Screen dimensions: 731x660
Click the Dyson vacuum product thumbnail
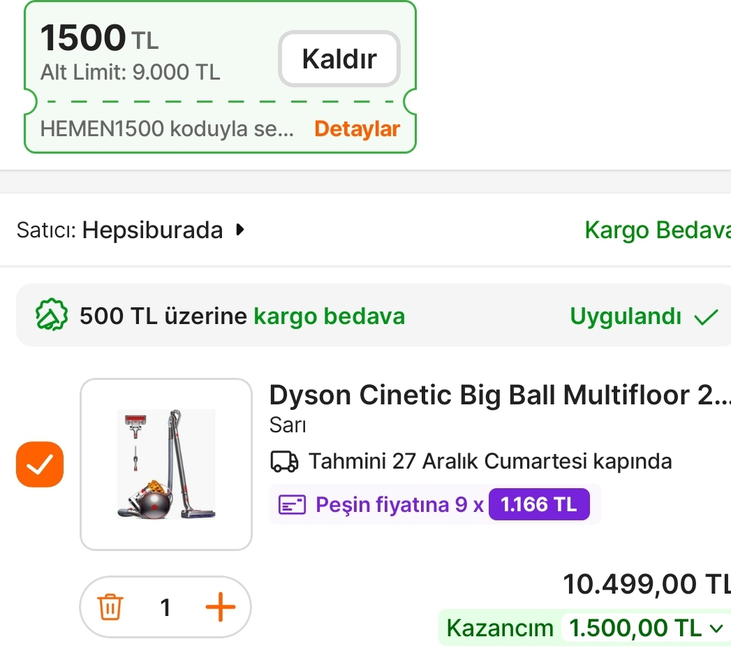pos(166,464)
